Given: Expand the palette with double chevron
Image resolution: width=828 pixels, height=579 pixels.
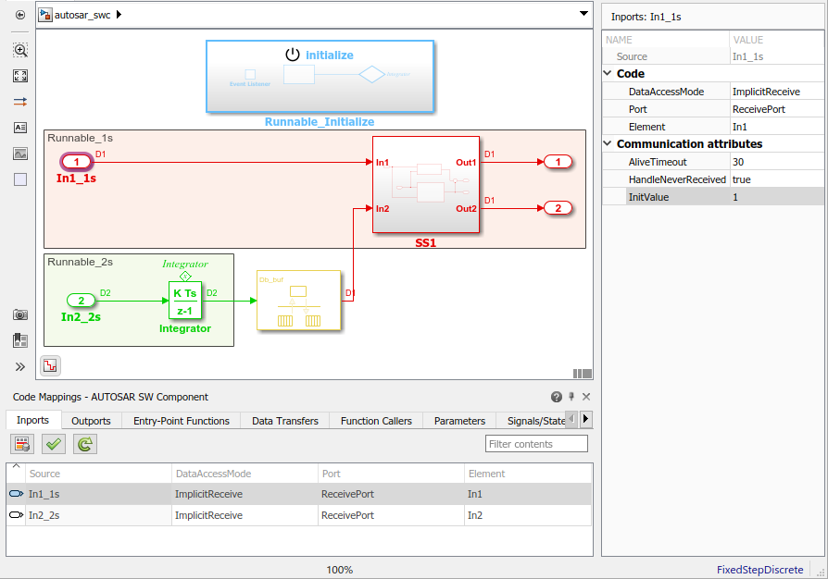Looking at the screenshot, I should tap(20, 366).
